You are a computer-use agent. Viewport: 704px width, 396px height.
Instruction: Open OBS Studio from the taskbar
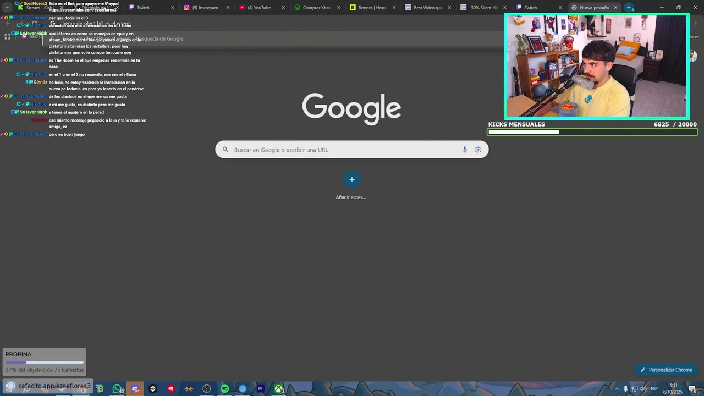207,389
